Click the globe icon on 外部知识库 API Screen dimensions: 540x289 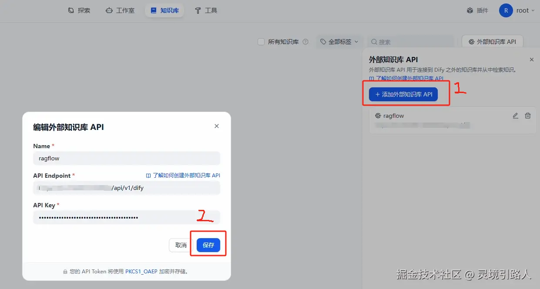[471, 41]
